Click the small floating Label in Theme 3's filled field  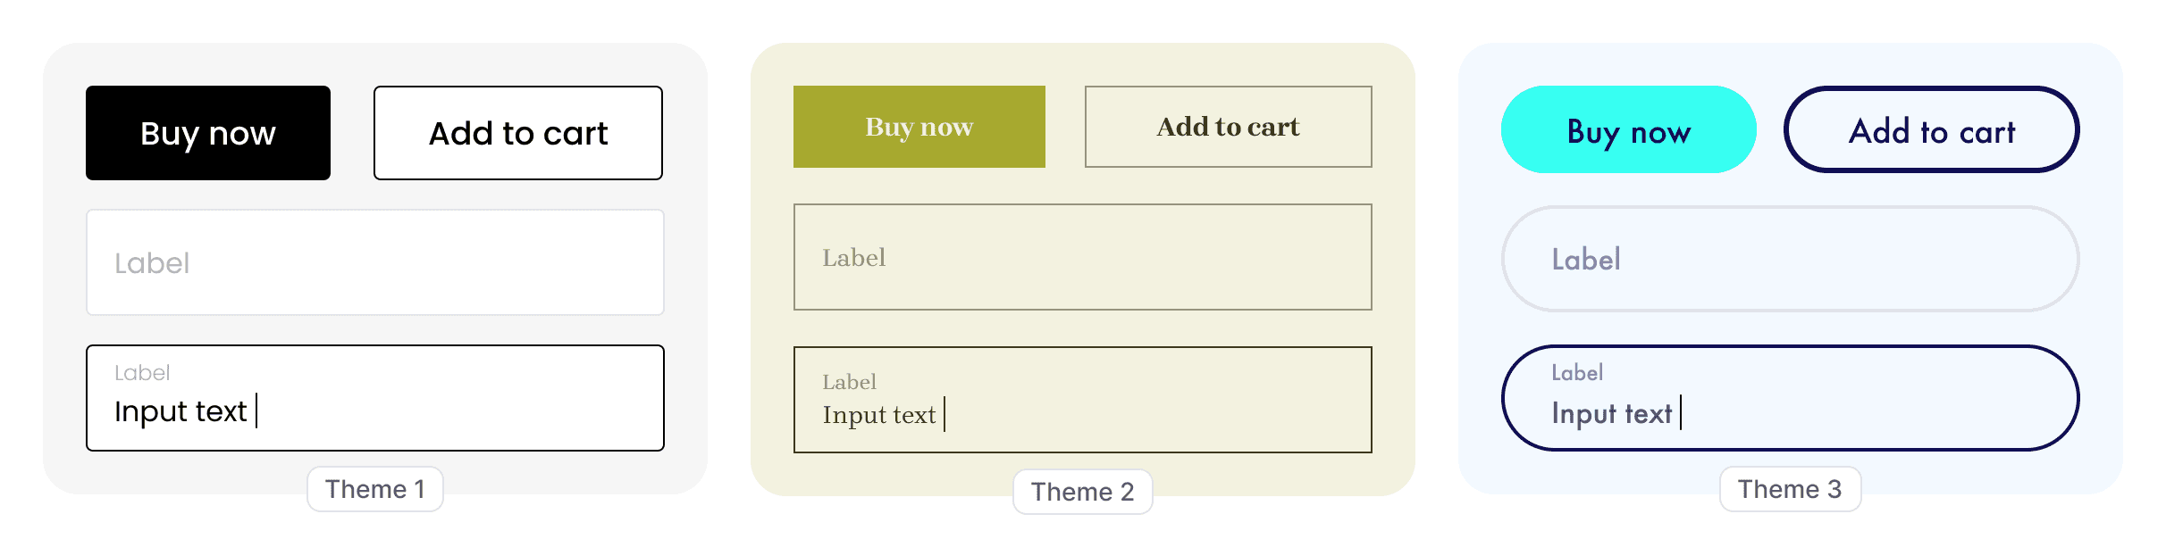coord(1577,372)
